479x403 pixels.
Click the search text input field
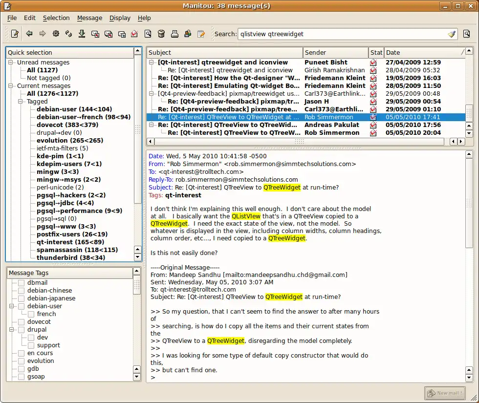pos(342,34)
